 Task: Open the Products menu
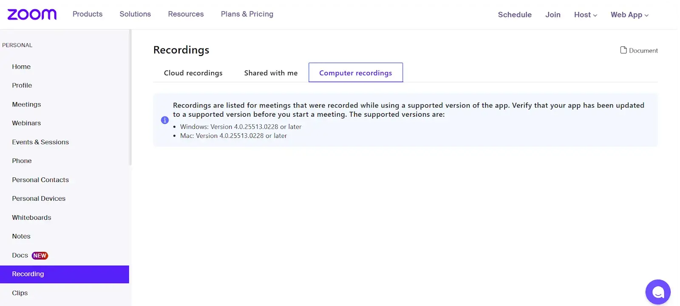88,14
